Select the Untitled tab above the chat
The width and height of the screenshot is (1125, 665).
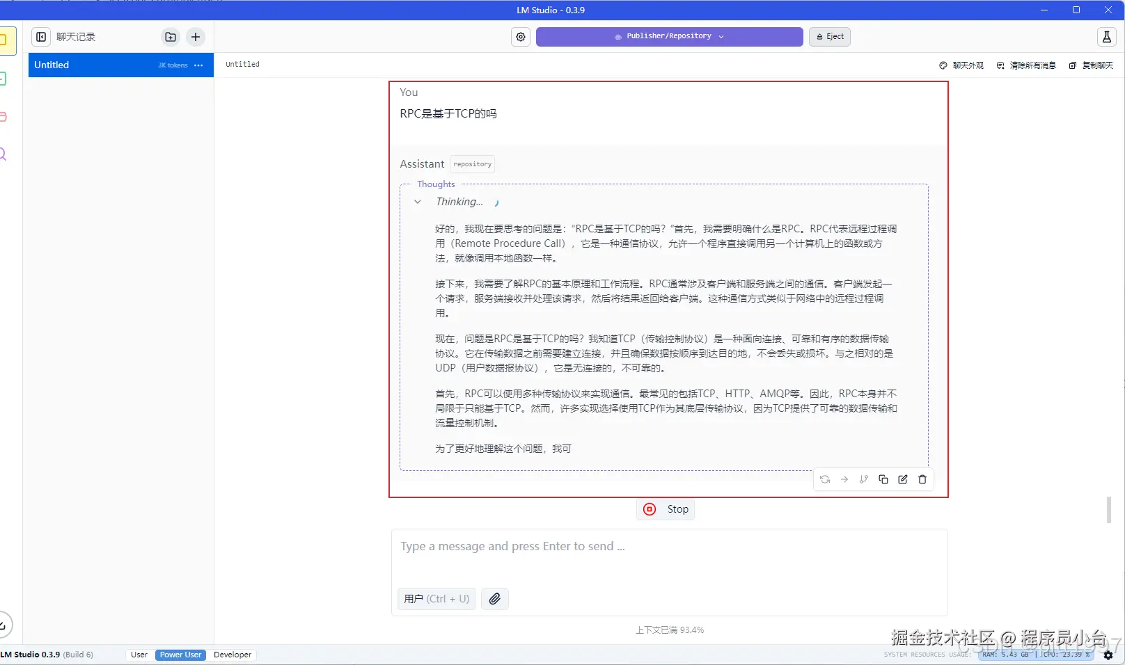click(242, 64)
